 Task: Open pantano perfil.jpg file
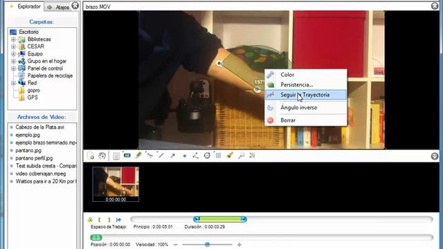pyautogui.click(x=34, y=158)
